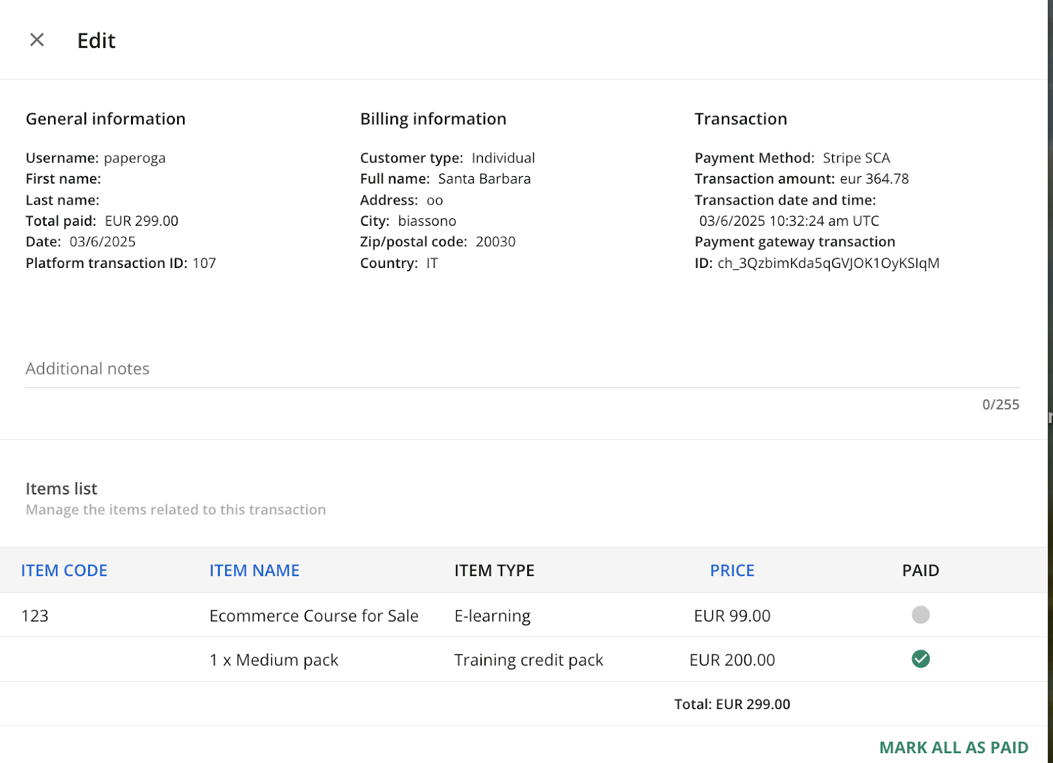This screenshot has height=763, width=1053.
Task: Click the PAID column header
Action: [920, 570]
